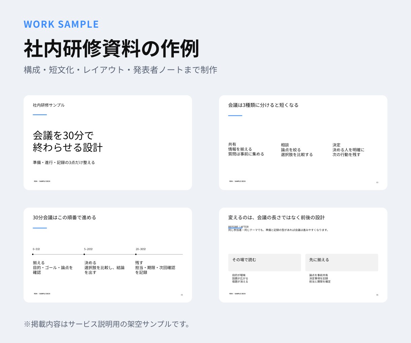Screen dimensions: 411x343
Task: Click the footnote ※掲載内容はサービス説明用の架空サンプルです。
Action: tap(108, 324)
